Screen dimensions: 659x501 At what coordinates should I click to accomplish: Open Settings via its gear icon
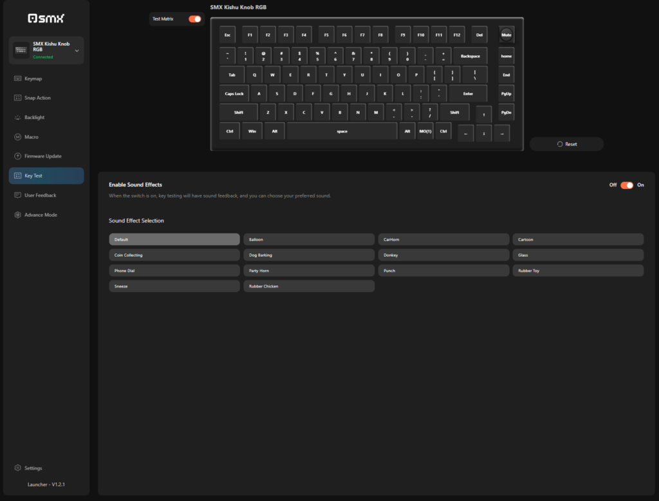pos(18,468)
